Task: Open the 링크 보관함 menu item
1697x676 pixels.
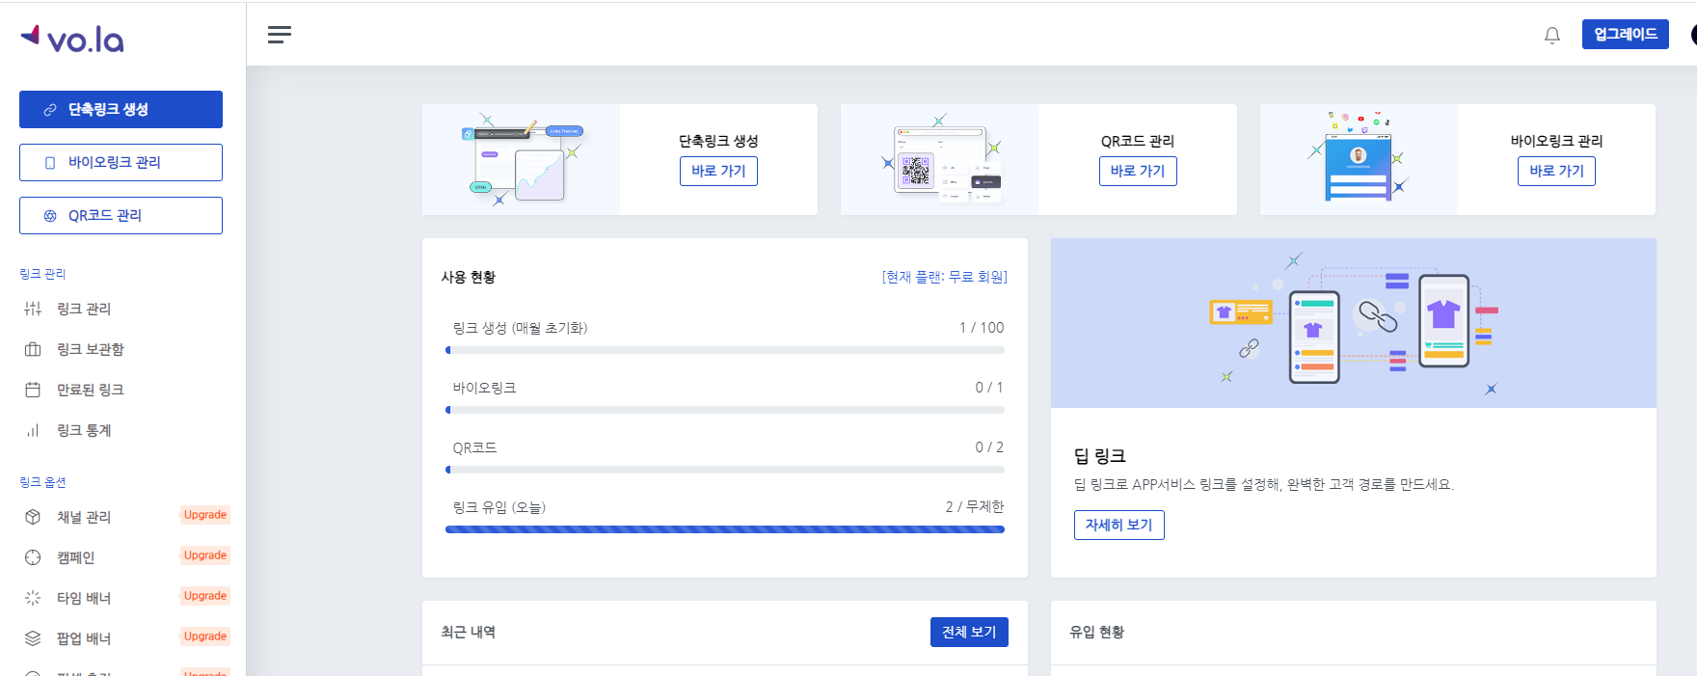Action: pos(91,349)
